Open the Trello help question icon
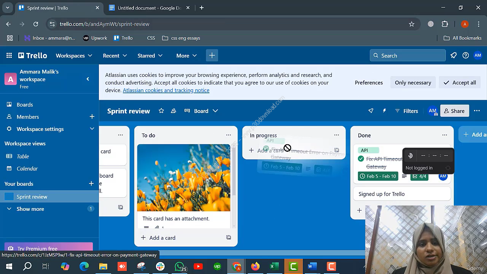The image size is (487, 274). pos(466,56)
